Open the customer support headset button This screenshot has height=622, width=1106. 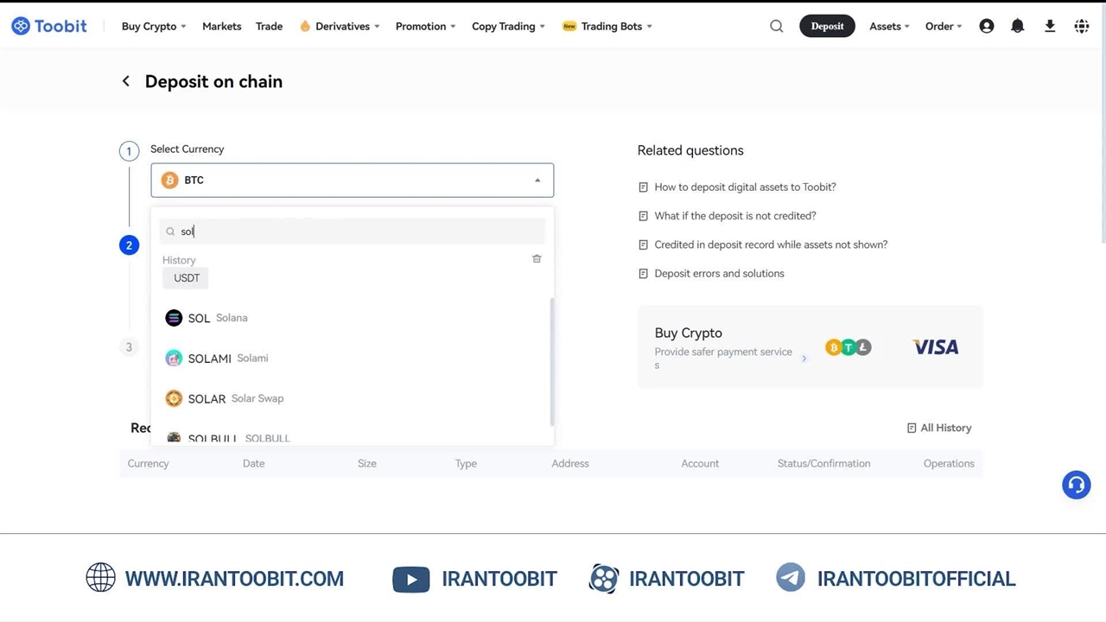coord(1076,485)
